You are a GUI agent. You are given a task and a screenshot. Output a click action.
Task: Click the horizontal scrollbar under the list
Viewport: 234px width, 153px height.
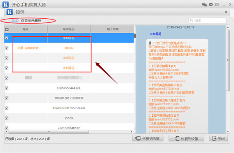tap(49, 132)
